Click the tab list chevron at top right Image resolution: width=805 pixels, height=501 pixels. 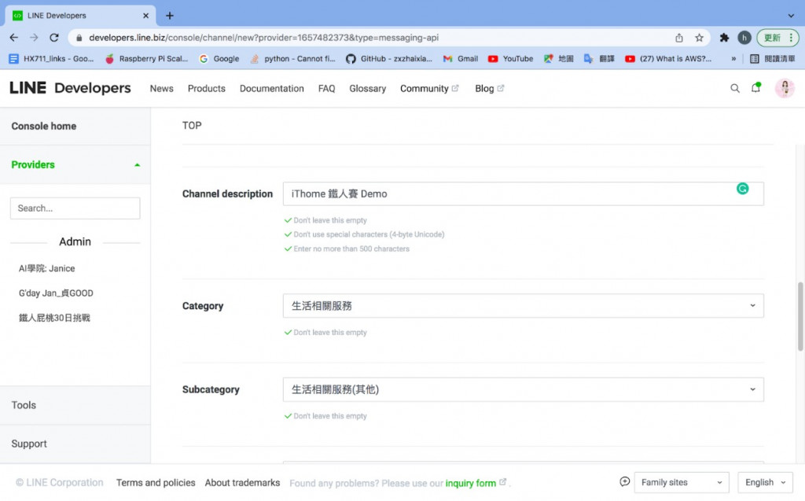point(791,16)
